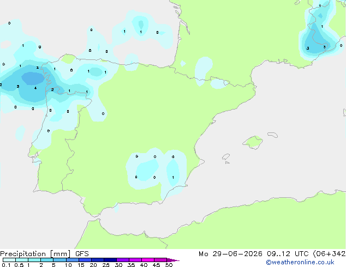Click the 0.5–1 mm legend swatch

click(x=22, y=260)
